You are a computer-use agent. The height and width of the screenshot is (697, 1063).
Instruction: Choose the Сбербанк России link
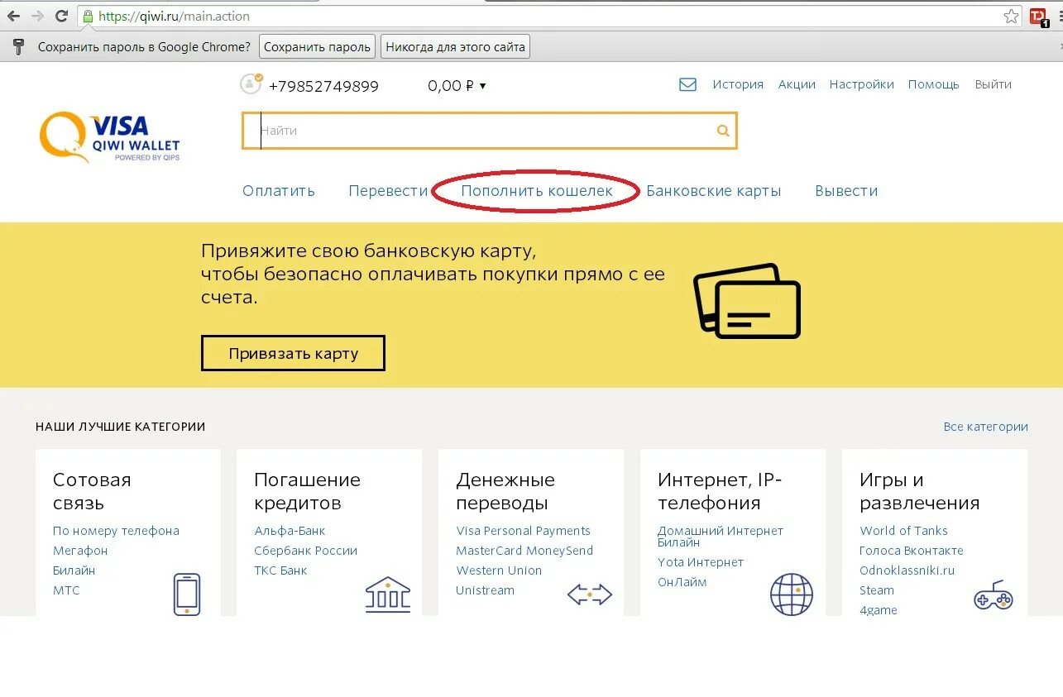coord(305,551)
